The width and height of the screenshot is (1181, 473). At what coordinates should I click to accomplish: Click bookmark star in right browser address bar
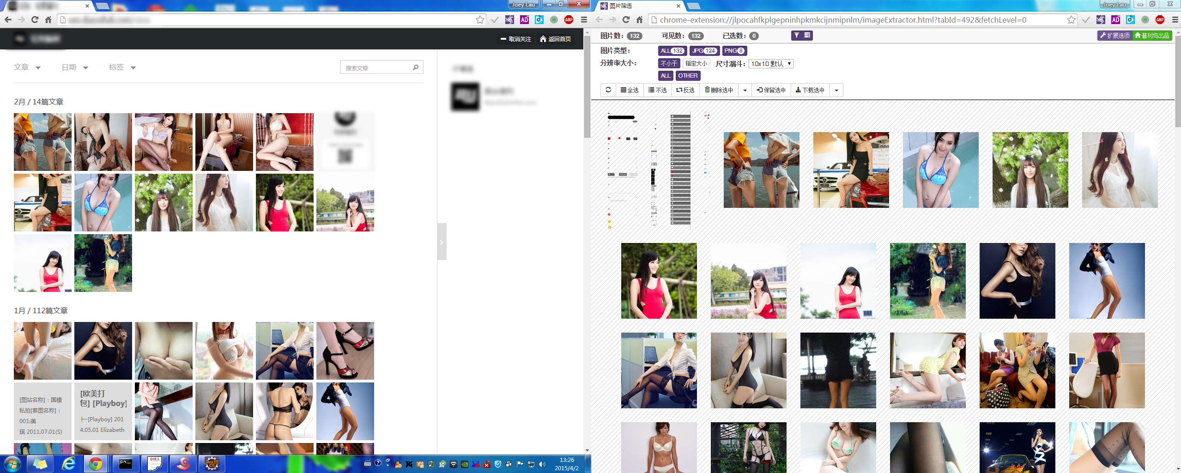pyautogui.click(x=1071, y=20)
